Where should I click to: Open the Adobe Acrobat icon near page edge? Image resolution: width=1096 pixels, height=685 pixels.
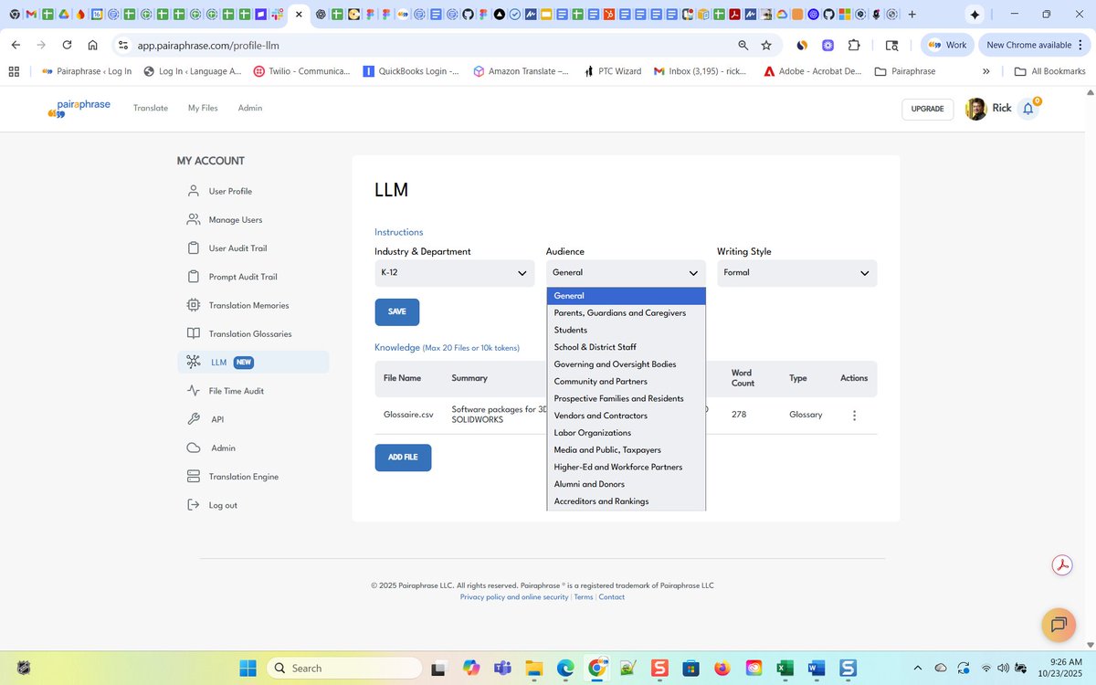point(1061,564)
